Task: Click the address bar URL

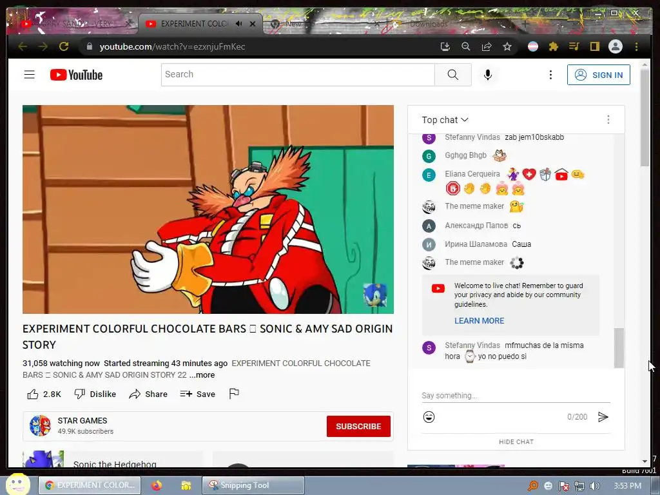Action: (172, 46)
